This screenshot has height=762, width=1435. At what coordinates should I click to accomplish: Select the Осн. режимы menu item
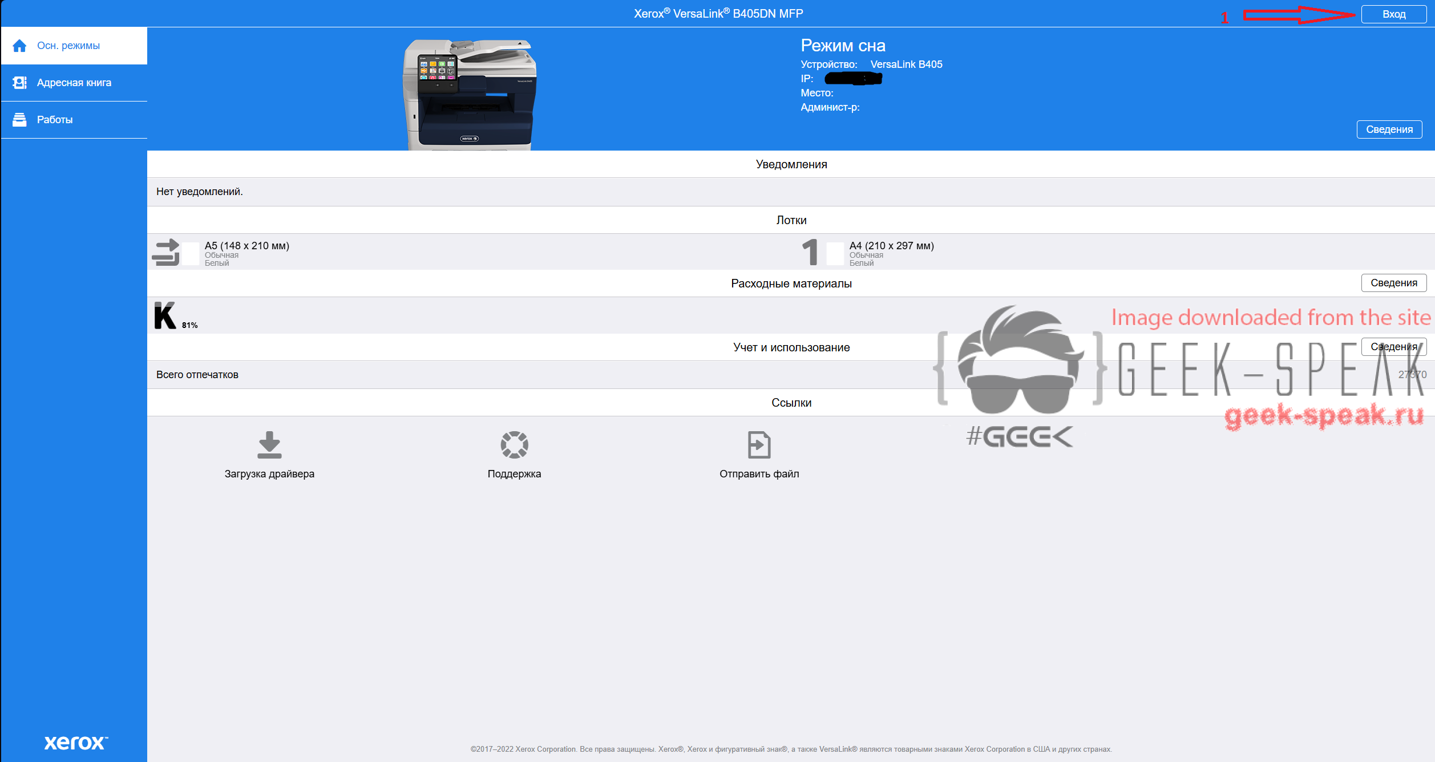coord(68,46)
